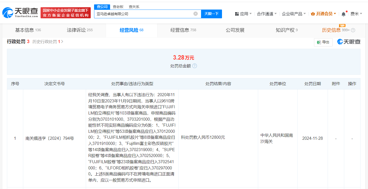Viewport: 368px width, 189px height.
Task: Export table using 导出 Excel button
Action: pyautogui.click(x=323, y=42)
